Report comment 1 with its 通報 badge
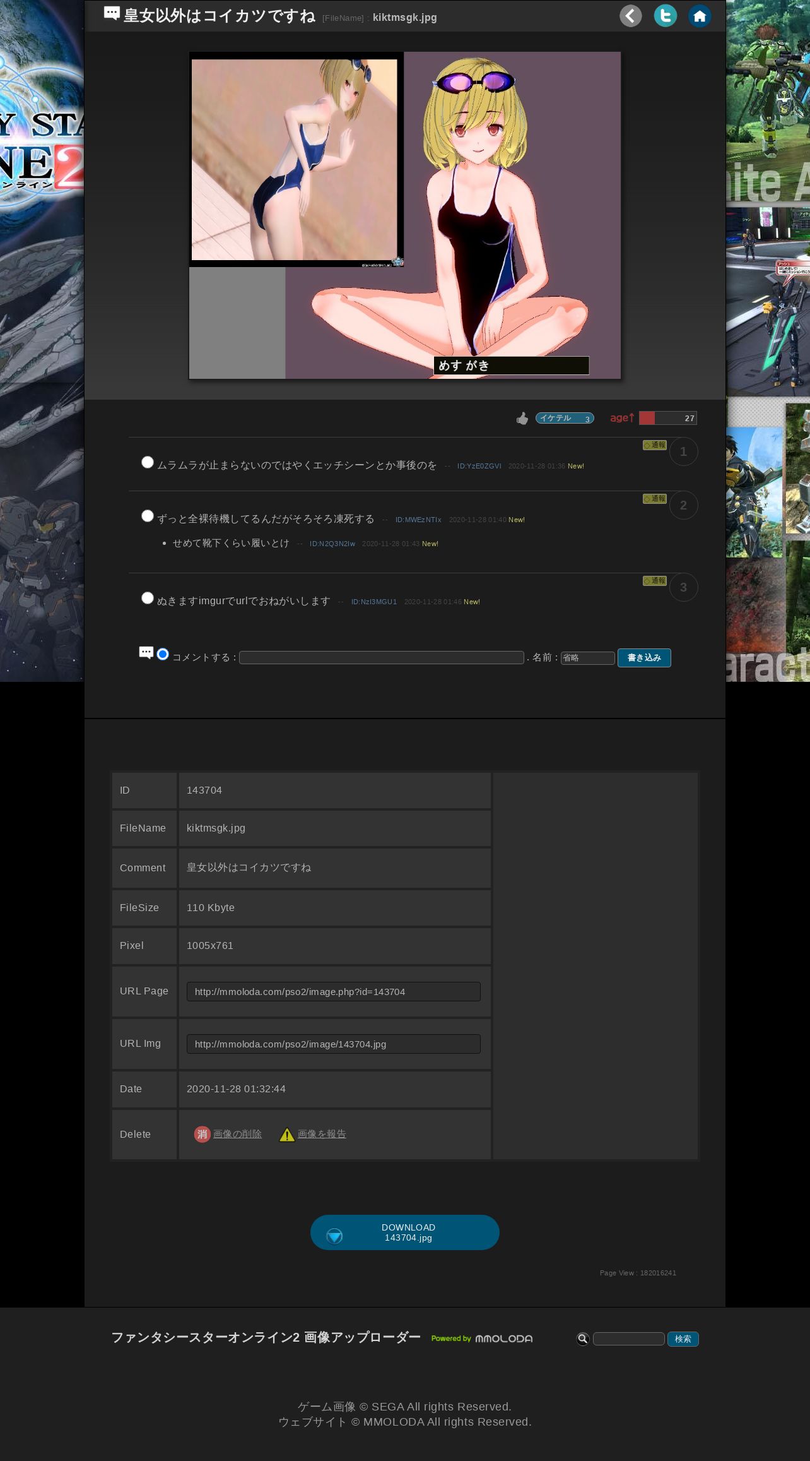Screen dimensions: 810x1461 coord(655,445)
